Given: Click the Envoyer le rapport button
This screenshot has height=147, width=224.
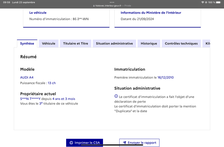Looking at the screenshot, I should (139, 143).
